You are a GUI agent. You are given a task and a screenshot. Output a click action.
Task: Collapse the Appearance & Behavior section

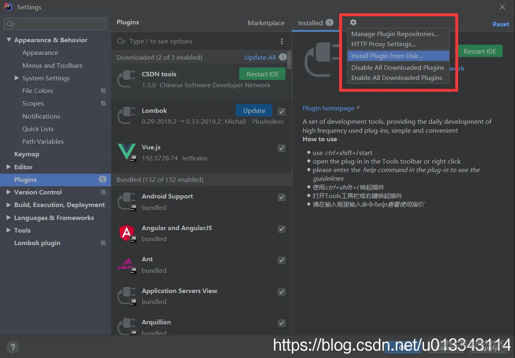point(9,40)
